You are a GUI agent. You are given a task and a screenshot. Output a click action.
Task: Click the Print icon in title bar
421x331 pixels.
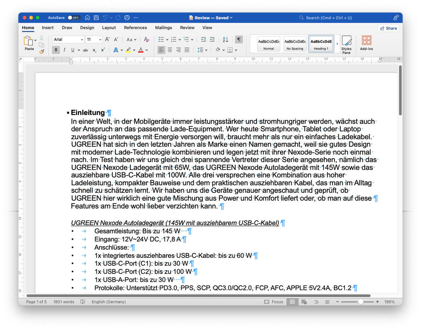(127, 18)
